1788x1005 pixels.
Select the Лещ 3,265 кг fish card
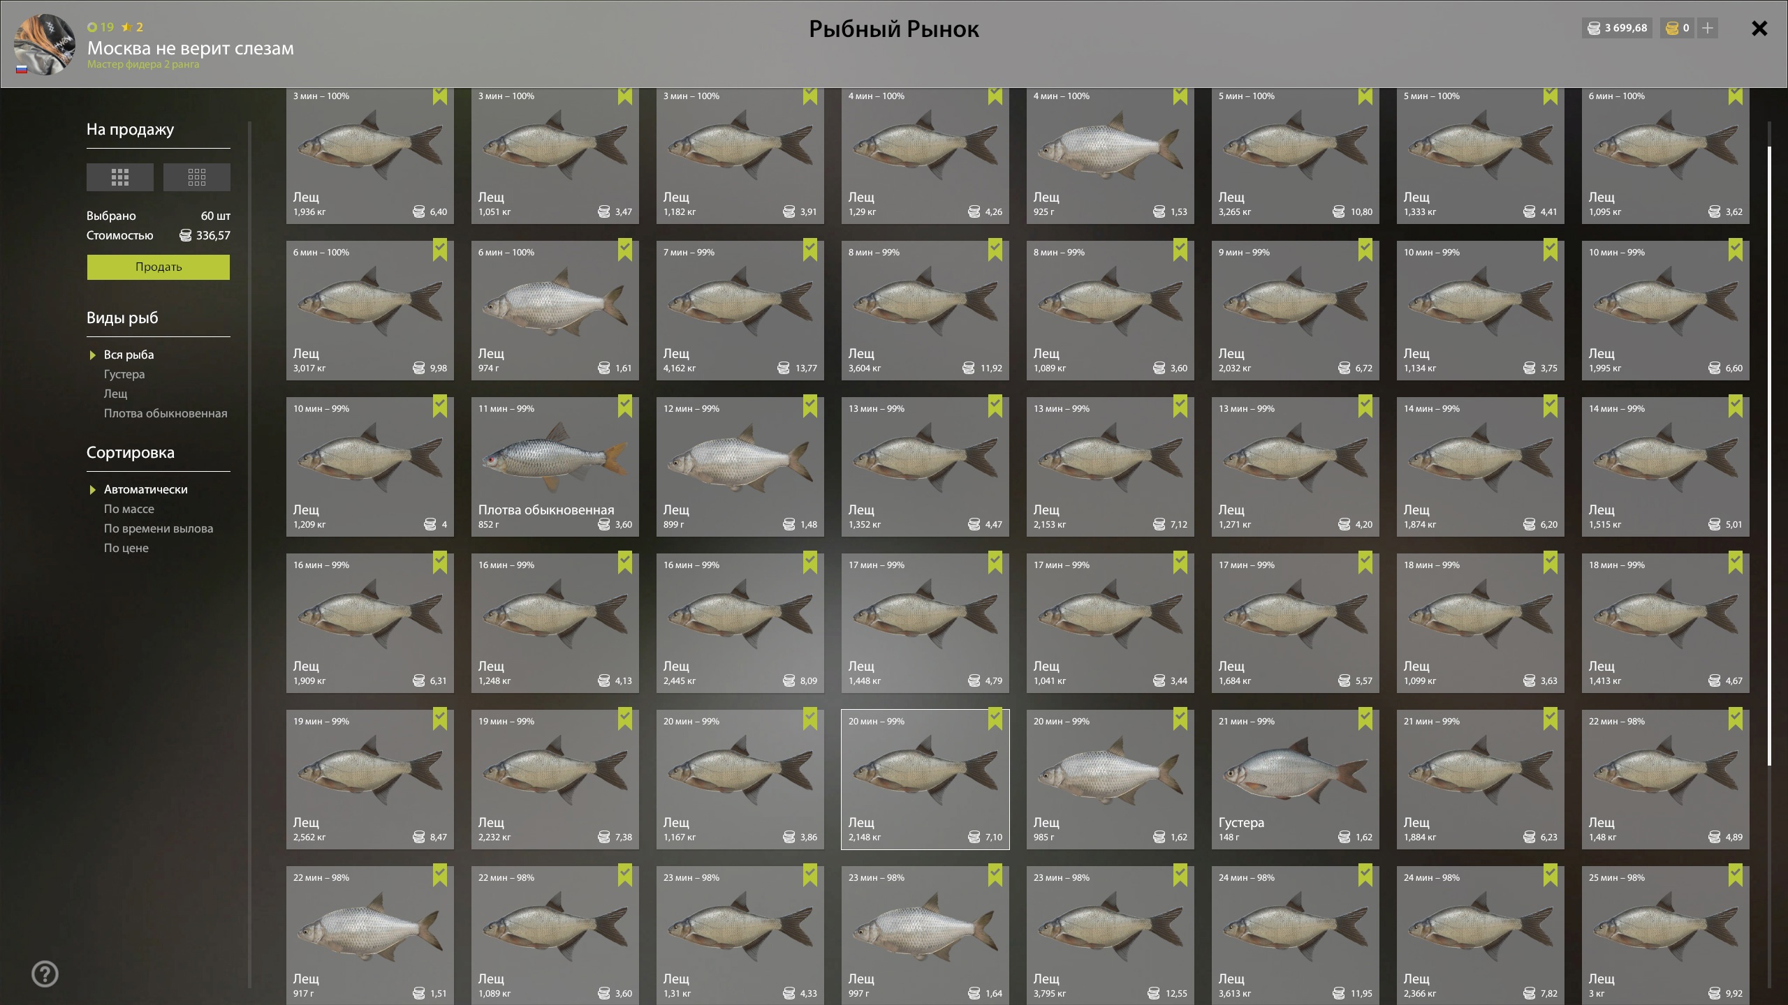[1296, 156]
